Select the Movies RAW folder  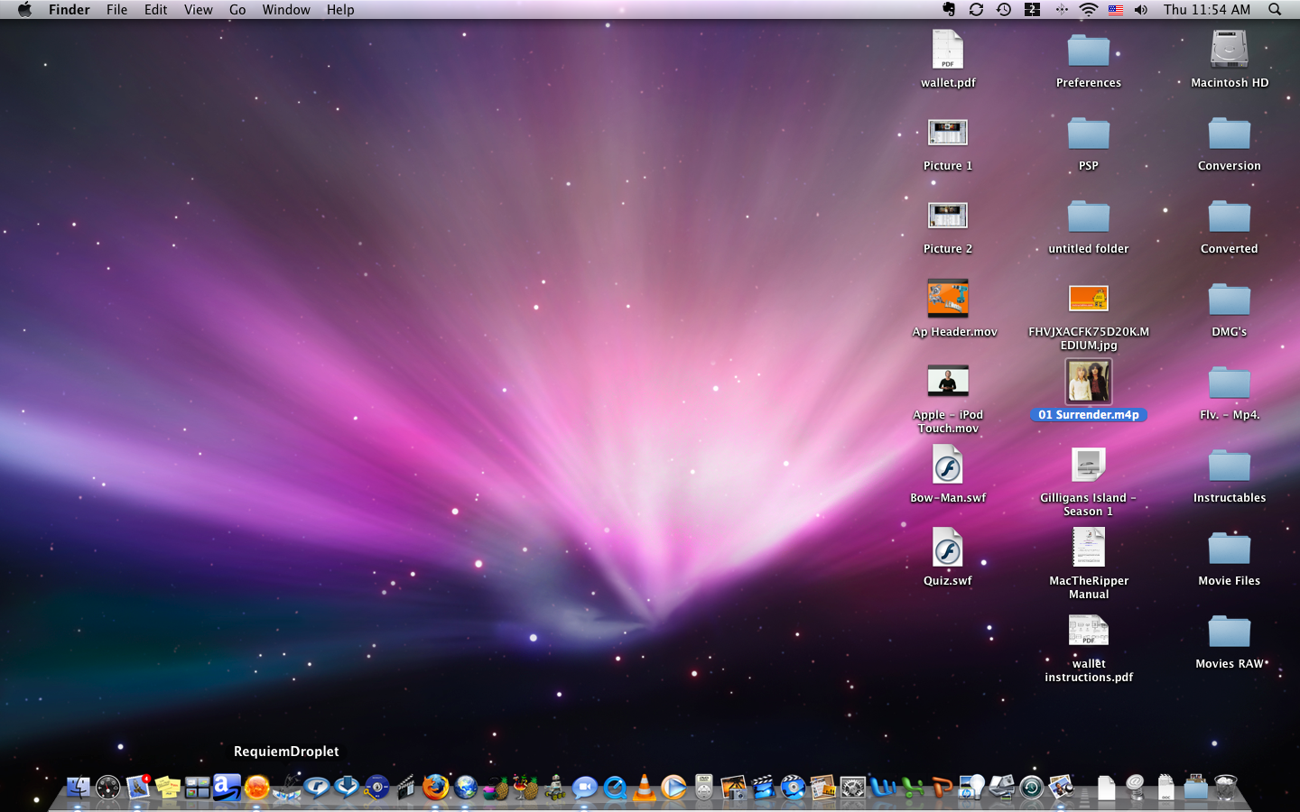pyautogui.click(x=1230, y=632)
